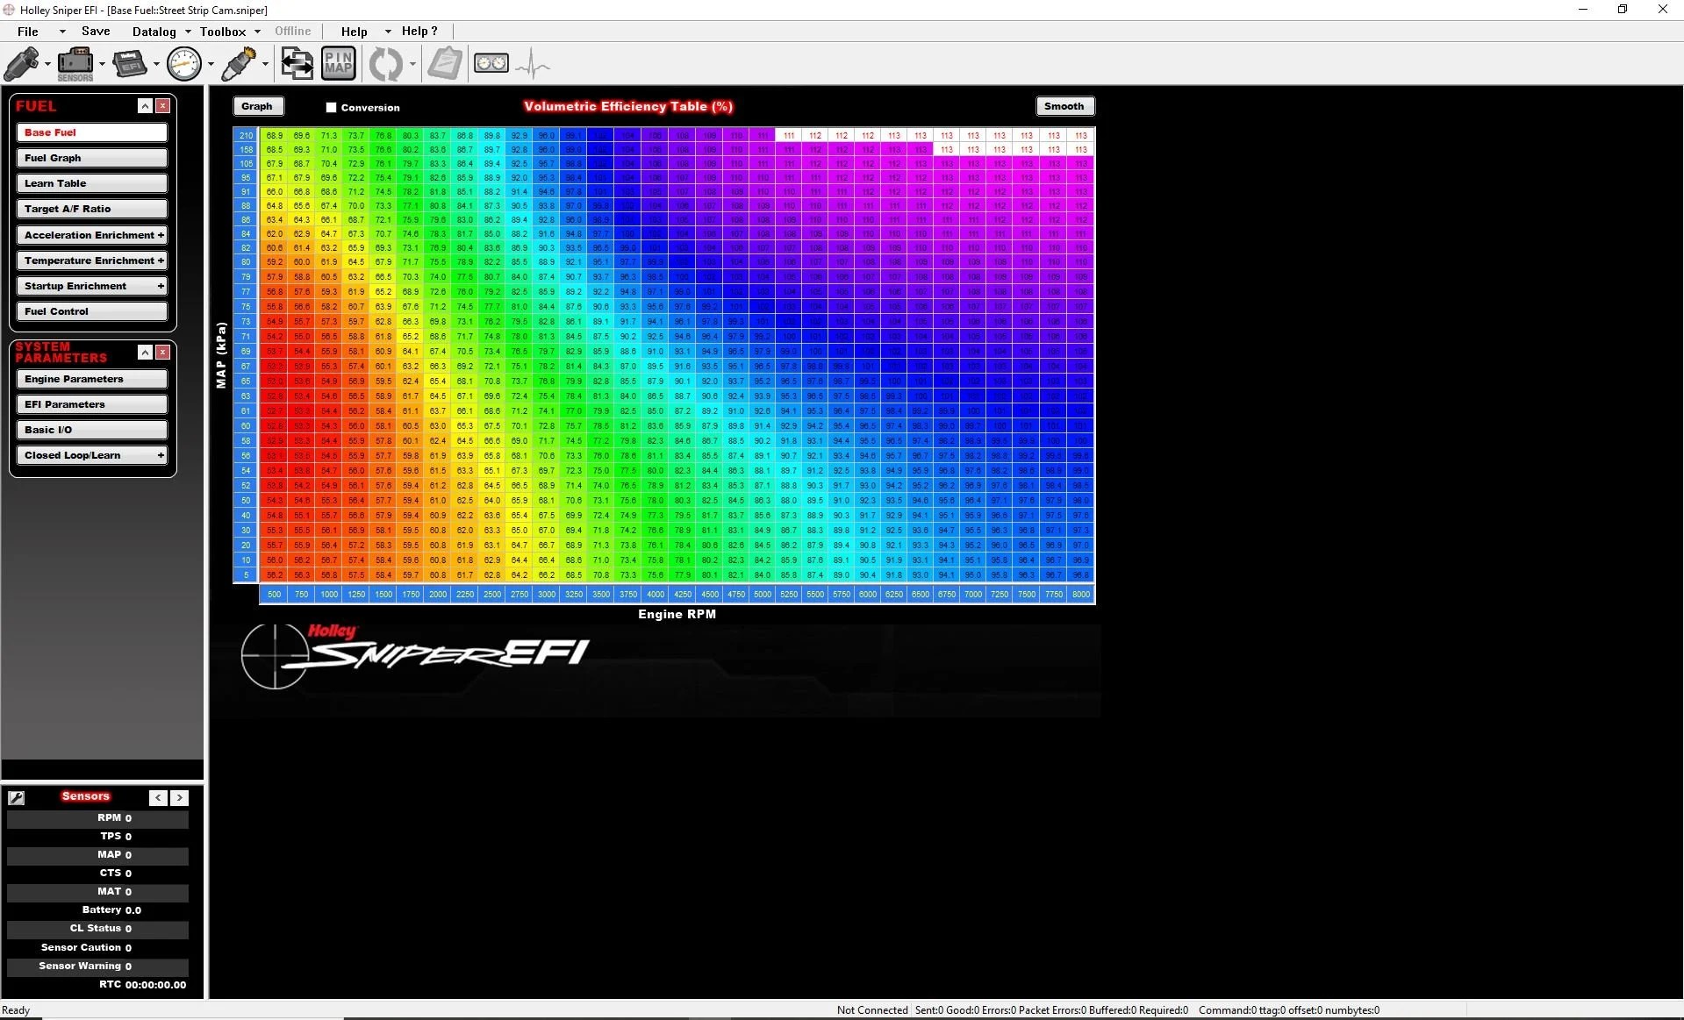Close the FUEL panel with red X
Image resolution: width=1684 pixels, height=1020 pixels.
point(163,106)
